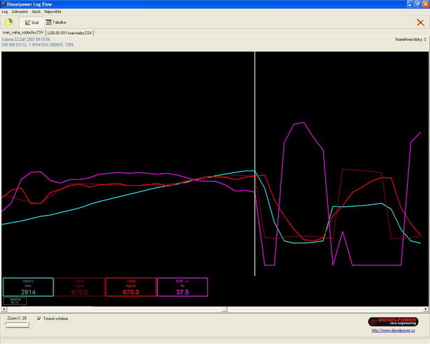
Task: Click the graph scrollbar left arrow
Action: coord(4,309)
